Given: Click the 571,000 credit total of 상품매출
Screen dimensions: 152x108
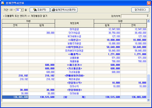Looking at the screenshot, I should pyautogui.click(x=116, y=58).
